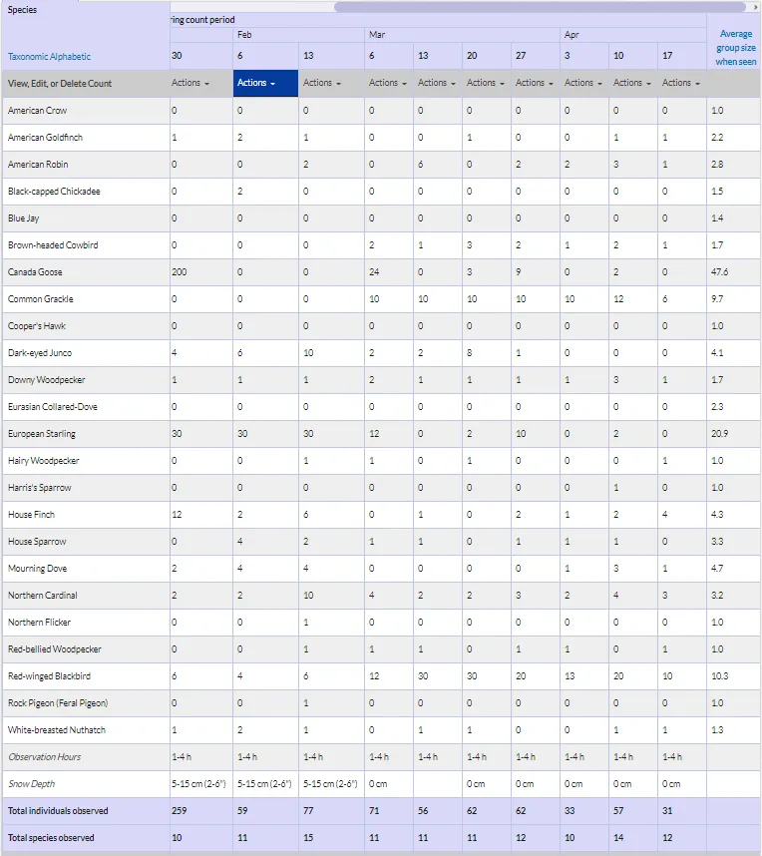The image size is (762, 856).
Task: Select the Northern Cardinal species name
Action: click(x=43, y=595)
